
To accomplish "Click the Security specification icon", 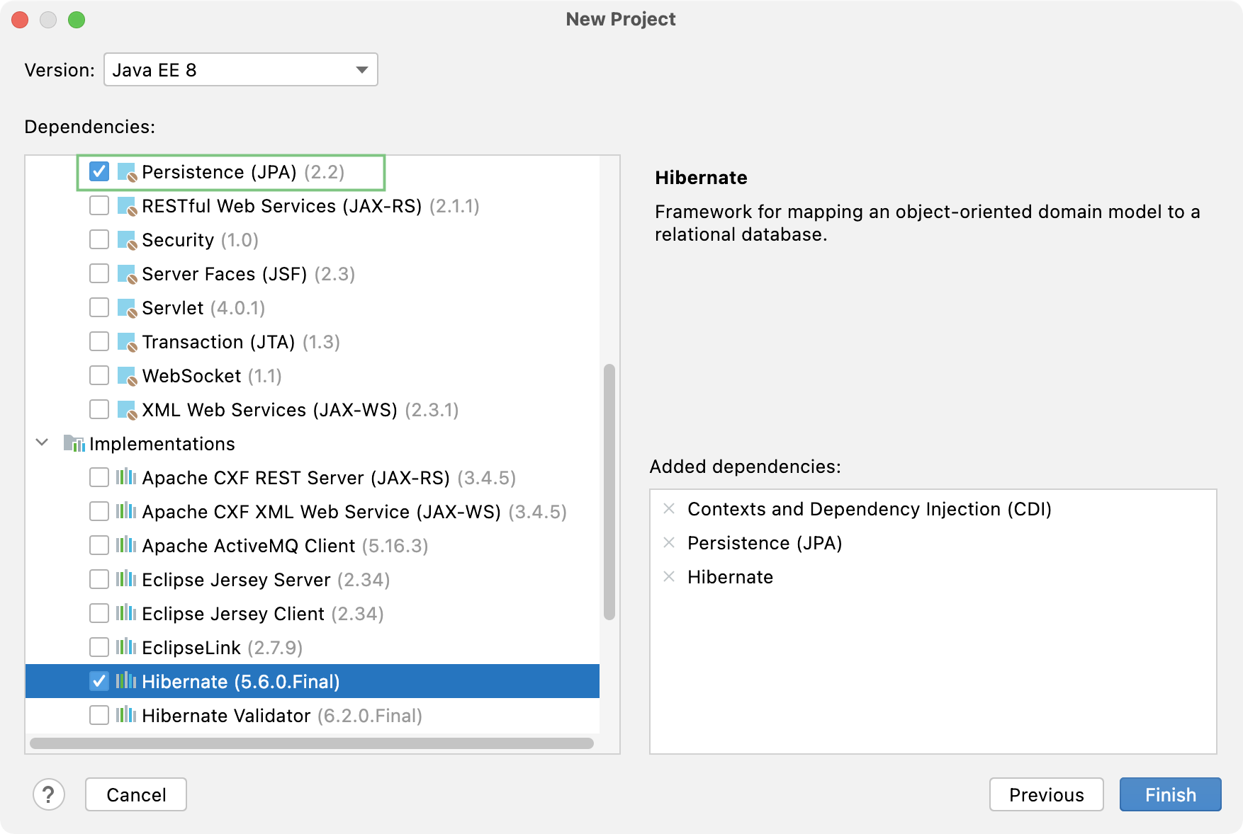I will click(127, 240).
